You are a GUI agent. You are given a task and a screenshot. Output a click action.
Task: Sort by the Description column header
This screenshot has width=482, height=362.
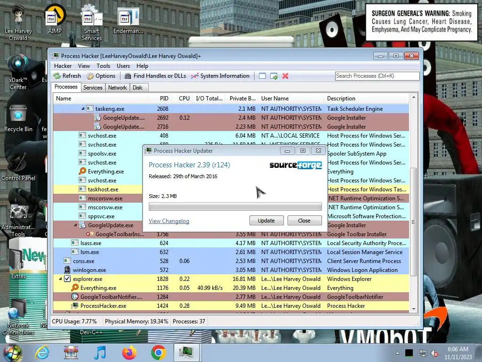point(366,99)
